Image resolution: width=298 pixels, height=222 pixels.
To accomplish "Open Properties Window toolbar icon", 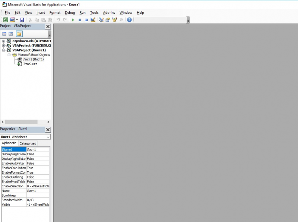I will pos(108,20).
